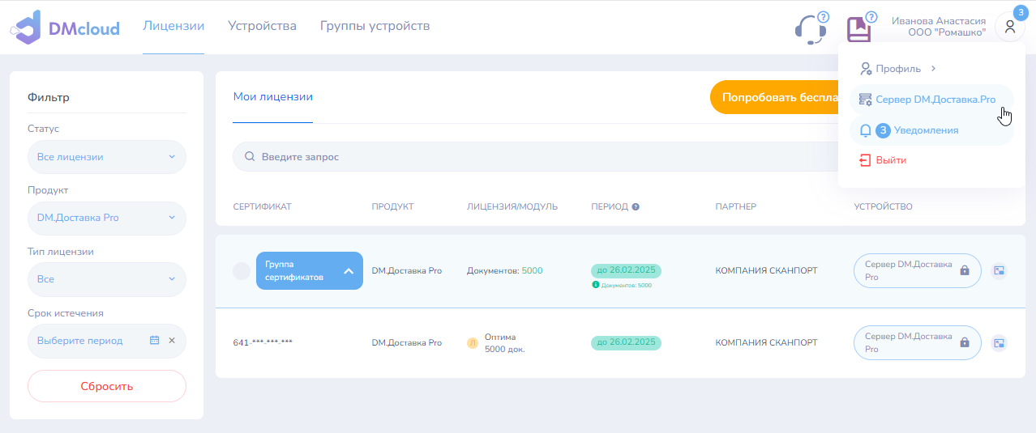This screenshot has width=1036, height=433.
Task: Open the Устройства tab
Action: tap(262, 26)
